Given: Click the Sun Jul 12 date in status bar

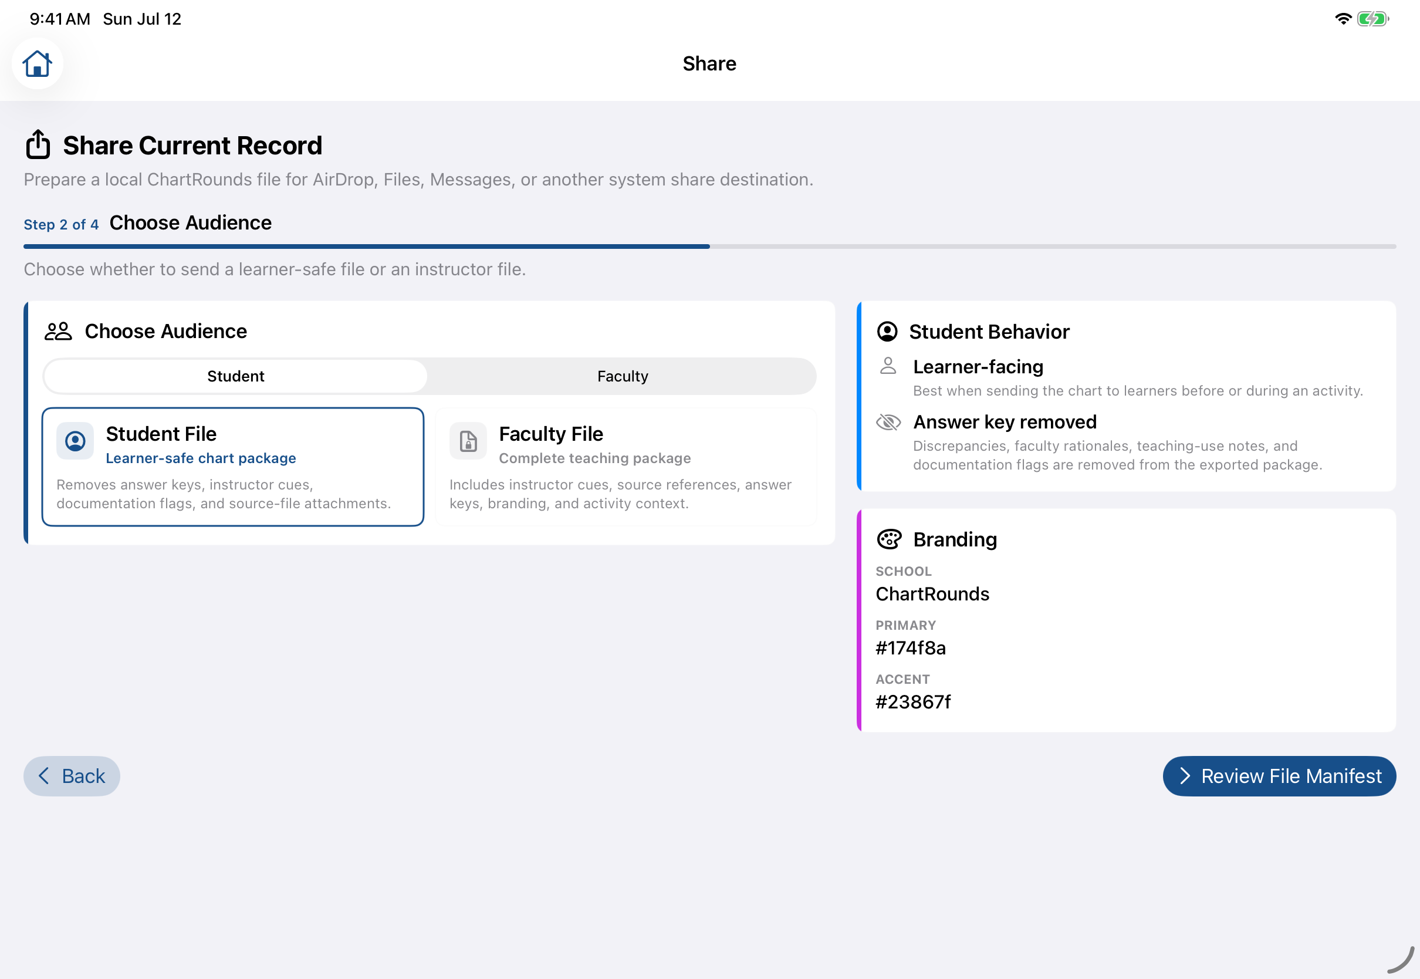Looking at the screenshot, I should (142, 19).
